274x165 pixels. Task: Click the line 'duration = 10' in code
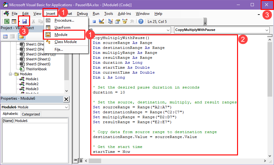click(109, 92)
